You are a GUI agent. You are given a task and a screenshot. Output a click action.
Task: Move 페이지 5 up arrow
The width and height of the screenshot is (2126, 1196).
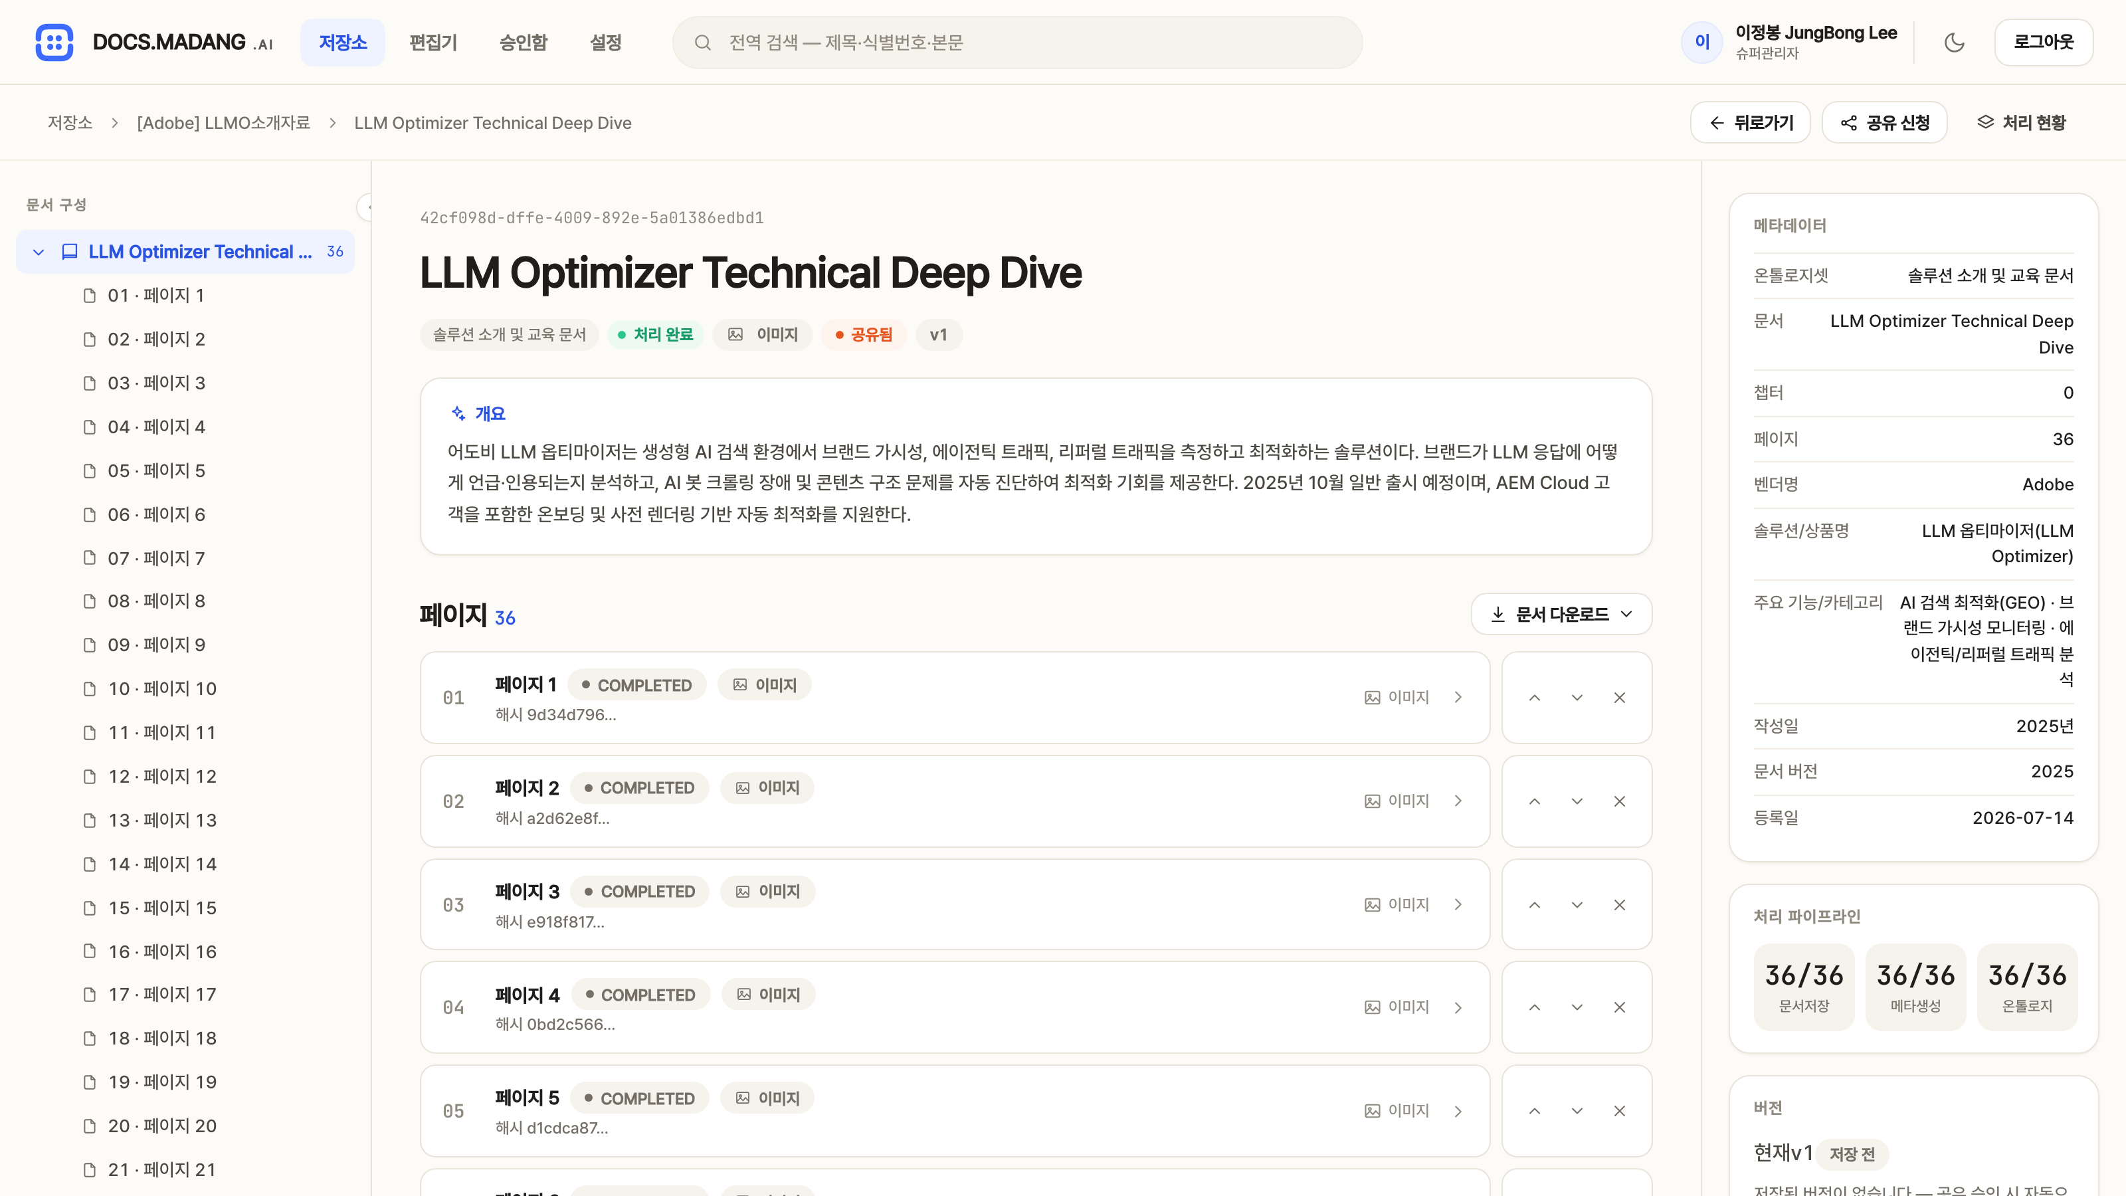pyautogui.click(x=1534, y=1111)
